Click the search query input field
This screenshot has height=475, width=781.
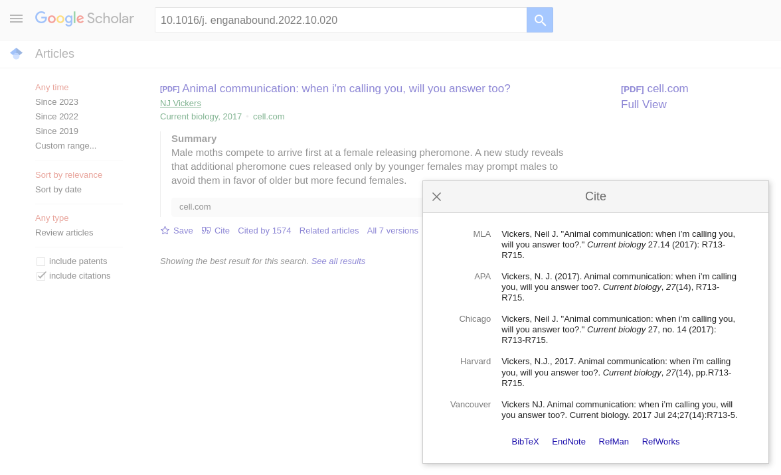tap(341, 20)
